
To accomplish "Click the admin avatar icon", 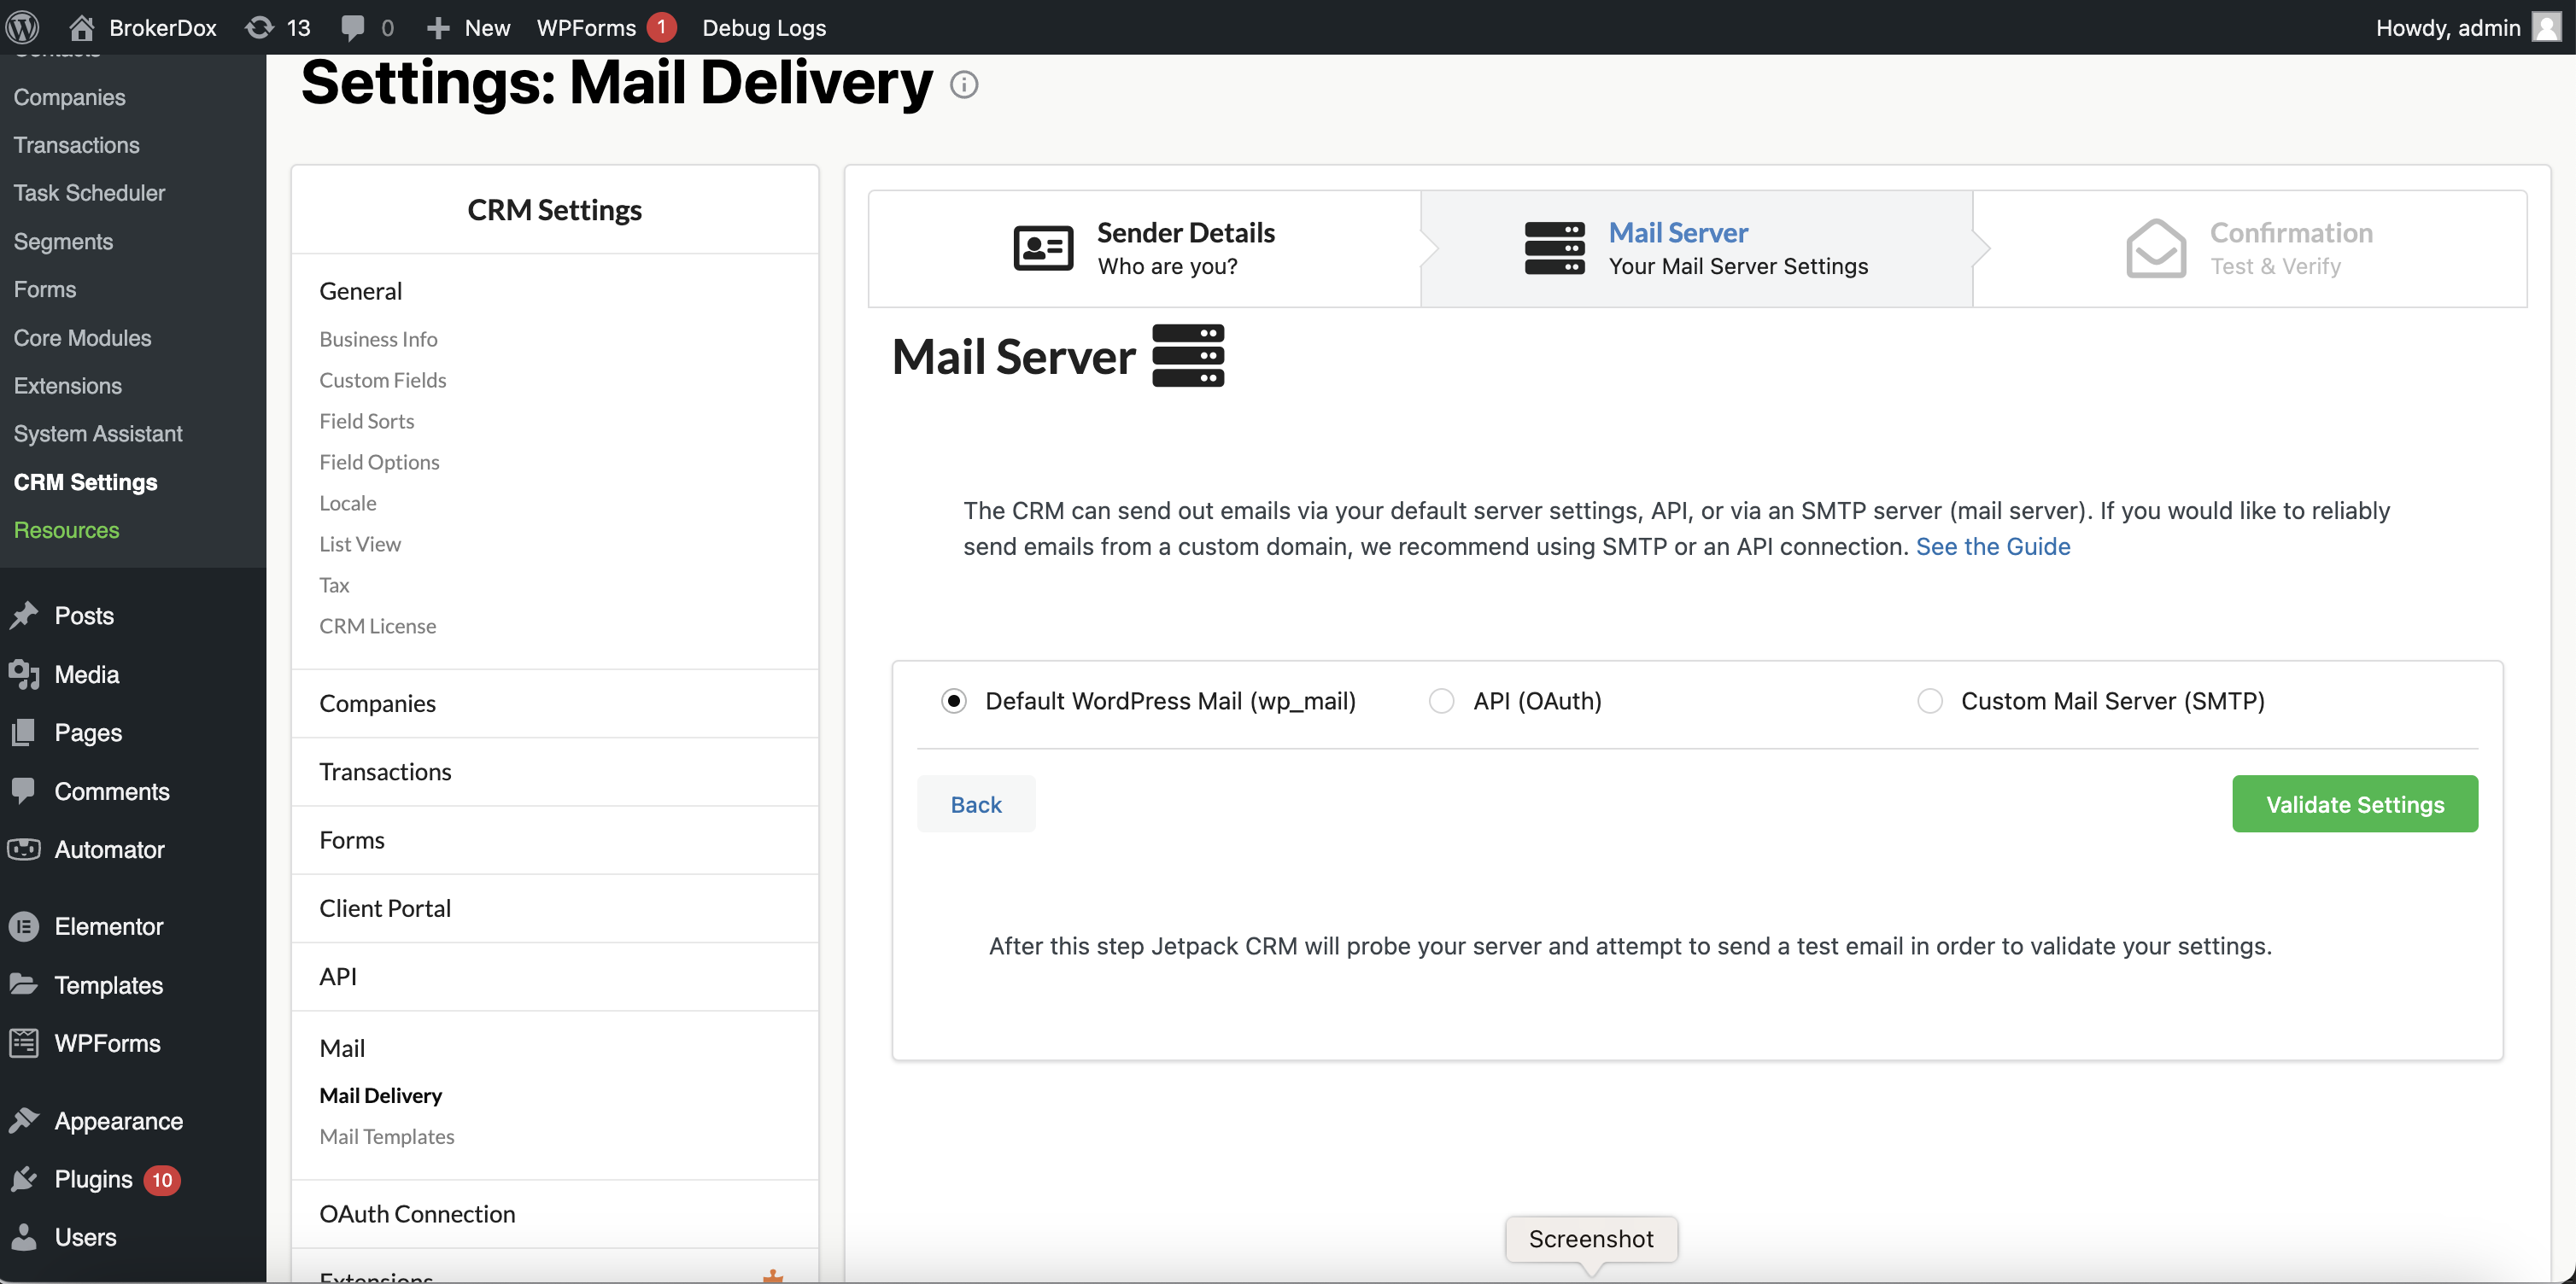I will [2547, 27].
